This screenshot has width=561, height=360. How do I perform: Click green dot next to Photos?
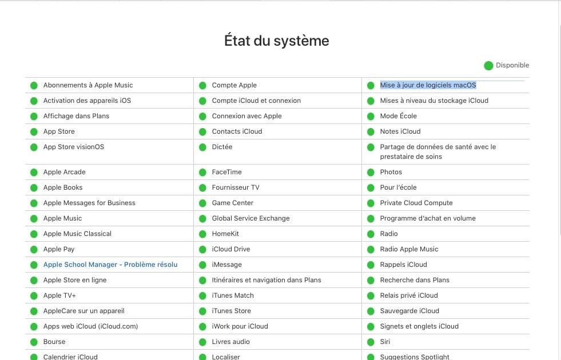pyautogui.click(x=371, y=173)
